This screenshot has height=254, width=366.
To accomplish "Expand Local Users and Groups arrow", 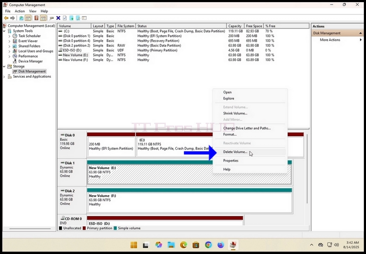I will pos(9,51).
